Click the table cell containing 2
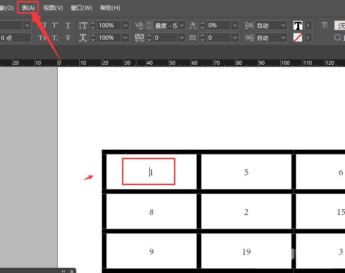The image size is (345, 273). tap(246, 211)
